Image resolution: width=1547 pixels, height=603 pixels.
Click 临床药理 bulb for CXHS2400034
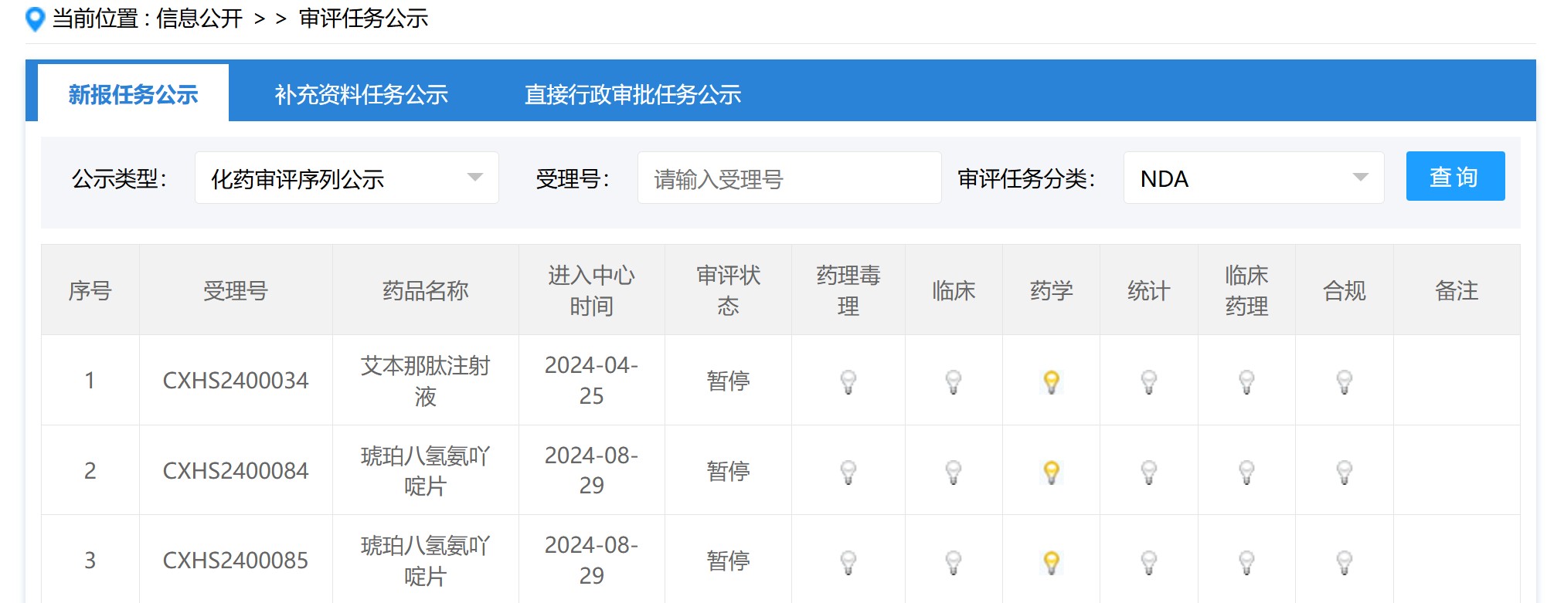(x=1246, y=381)
